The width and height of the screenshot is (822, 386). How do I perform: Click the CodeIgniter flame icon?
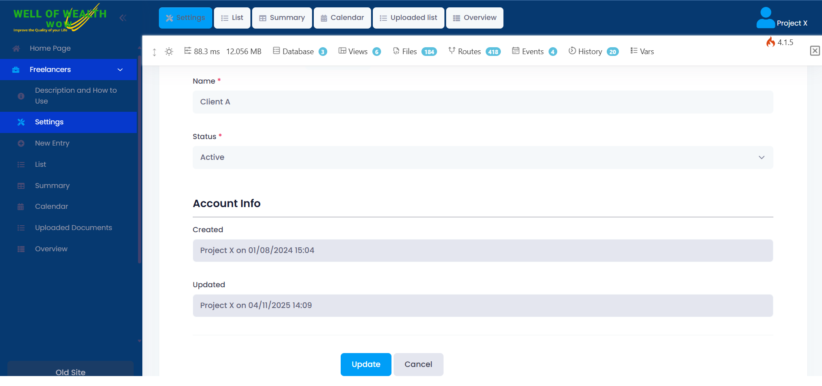tap(771, 42)
